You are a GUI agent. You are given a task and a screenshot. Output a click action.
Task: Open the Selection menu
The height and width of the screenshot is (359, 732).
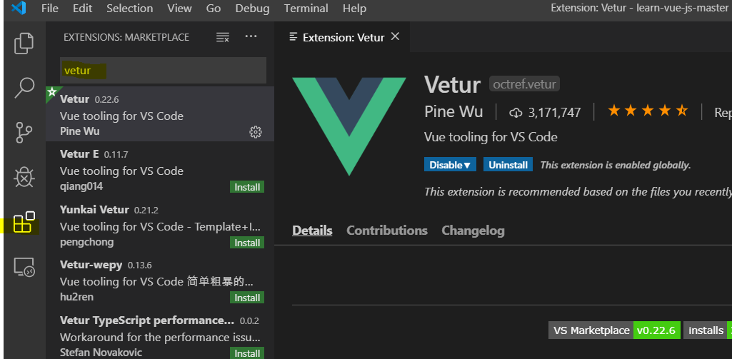click(x=129, y=9)
